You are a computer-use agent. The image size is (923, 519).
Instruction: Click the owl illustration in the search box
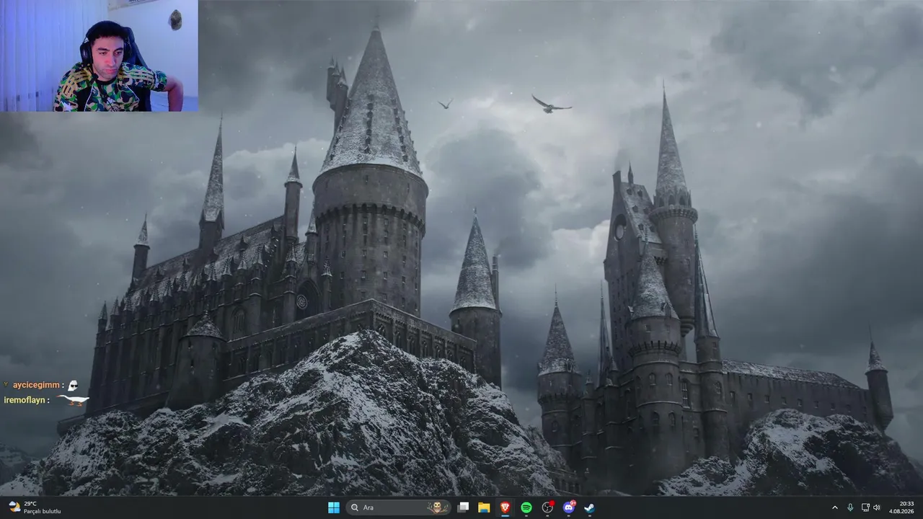(x=438, y=507)
